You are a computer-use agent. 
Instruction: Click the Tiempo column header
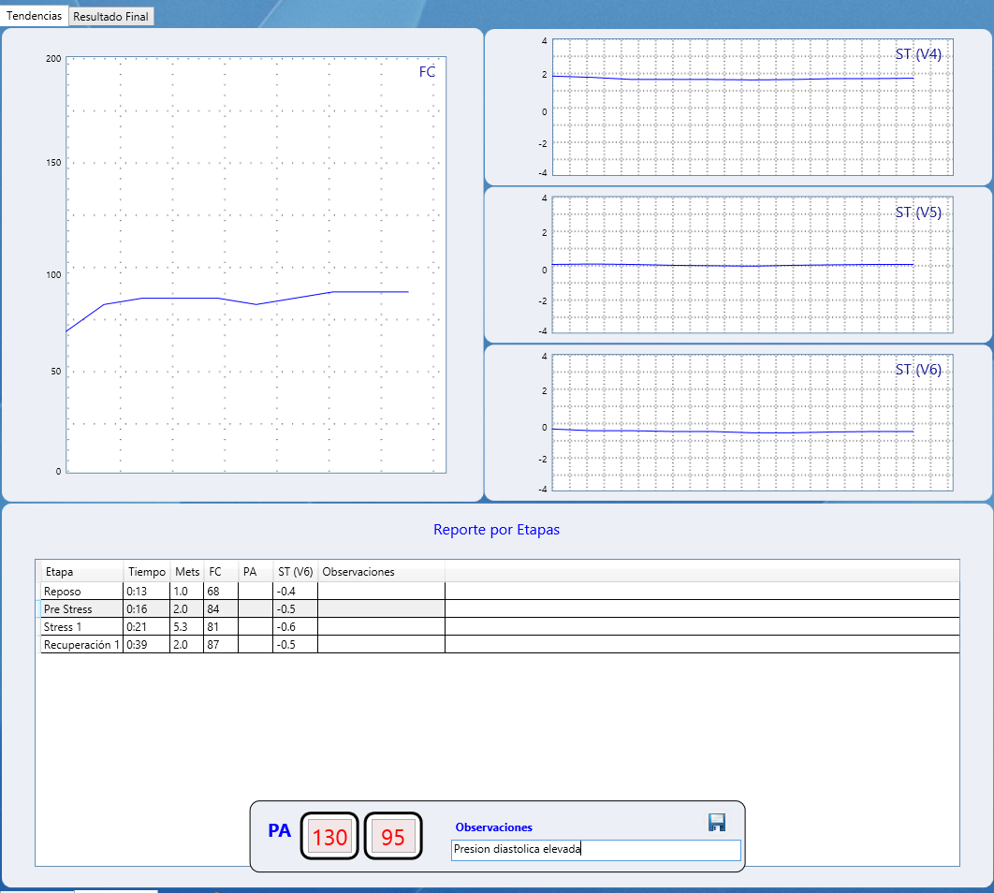[x=147, y=572]
